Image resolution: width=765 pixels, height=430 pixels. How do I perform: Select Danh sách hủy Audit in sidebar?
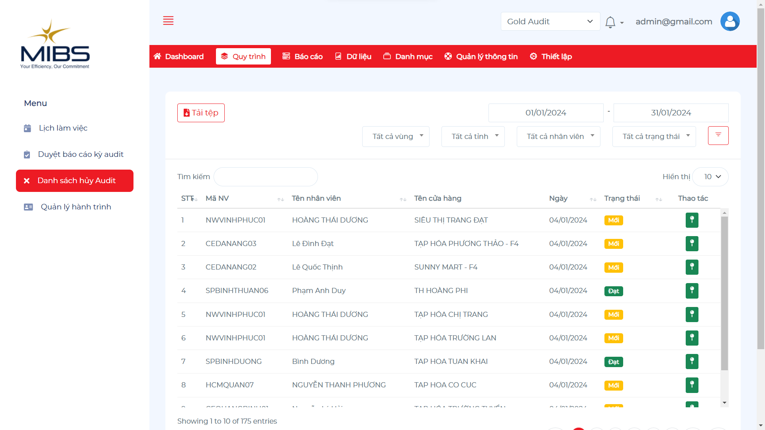tap(75, 181)
